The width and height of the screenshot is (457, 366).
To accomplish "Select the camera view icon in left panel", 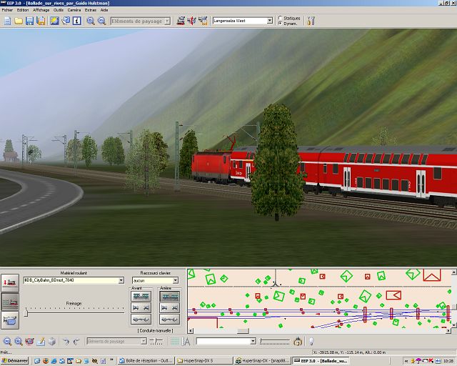I will 10,320.
